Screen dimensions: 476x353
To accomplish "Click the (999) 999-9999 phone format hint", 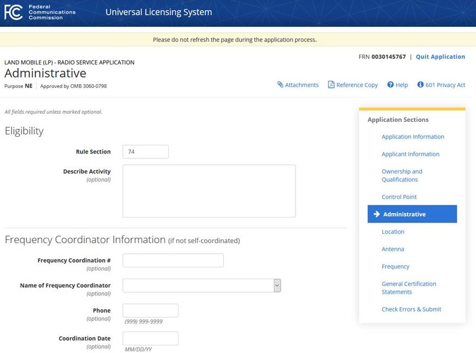I will coord(143,321).
